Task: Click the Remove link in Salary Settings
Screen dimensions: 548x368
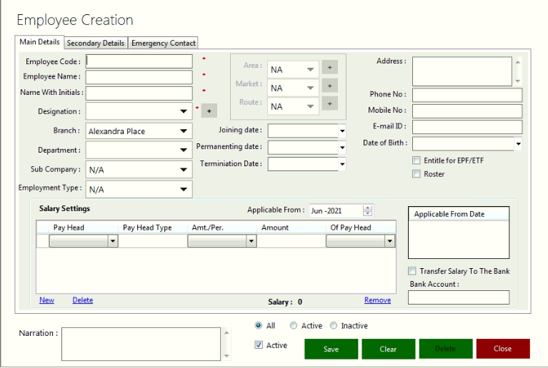Action: pos(377,300)
